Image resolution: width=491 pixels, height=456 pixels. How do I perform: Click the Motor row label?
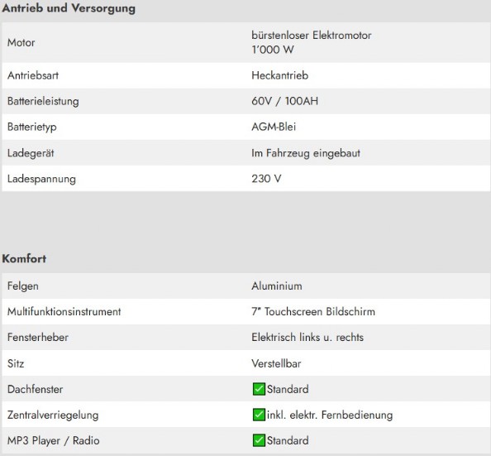tap(21, 43)
